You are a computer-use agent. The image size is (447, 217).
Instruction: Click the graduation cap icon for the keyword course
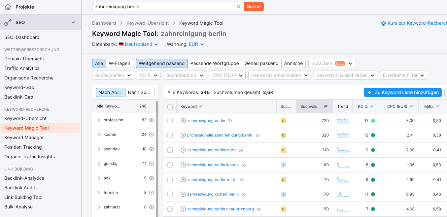tap(384, 23)
